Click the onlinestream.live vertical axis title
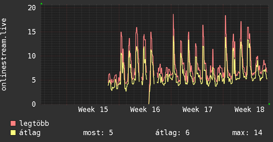Screen dimensions: 273x142 (4, 54)
